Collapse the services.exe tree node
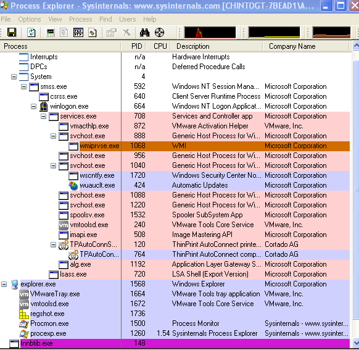The image size is (359, 350). 43,117
